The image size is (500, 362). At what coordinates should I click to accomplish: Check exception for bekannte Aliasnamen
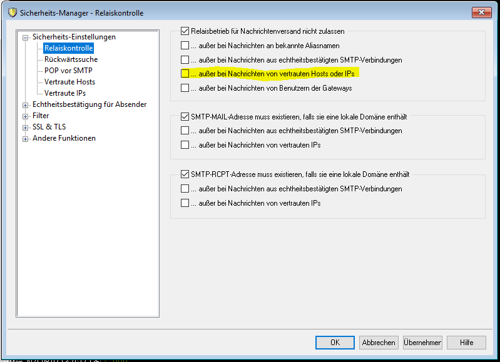tap(185, 45)
